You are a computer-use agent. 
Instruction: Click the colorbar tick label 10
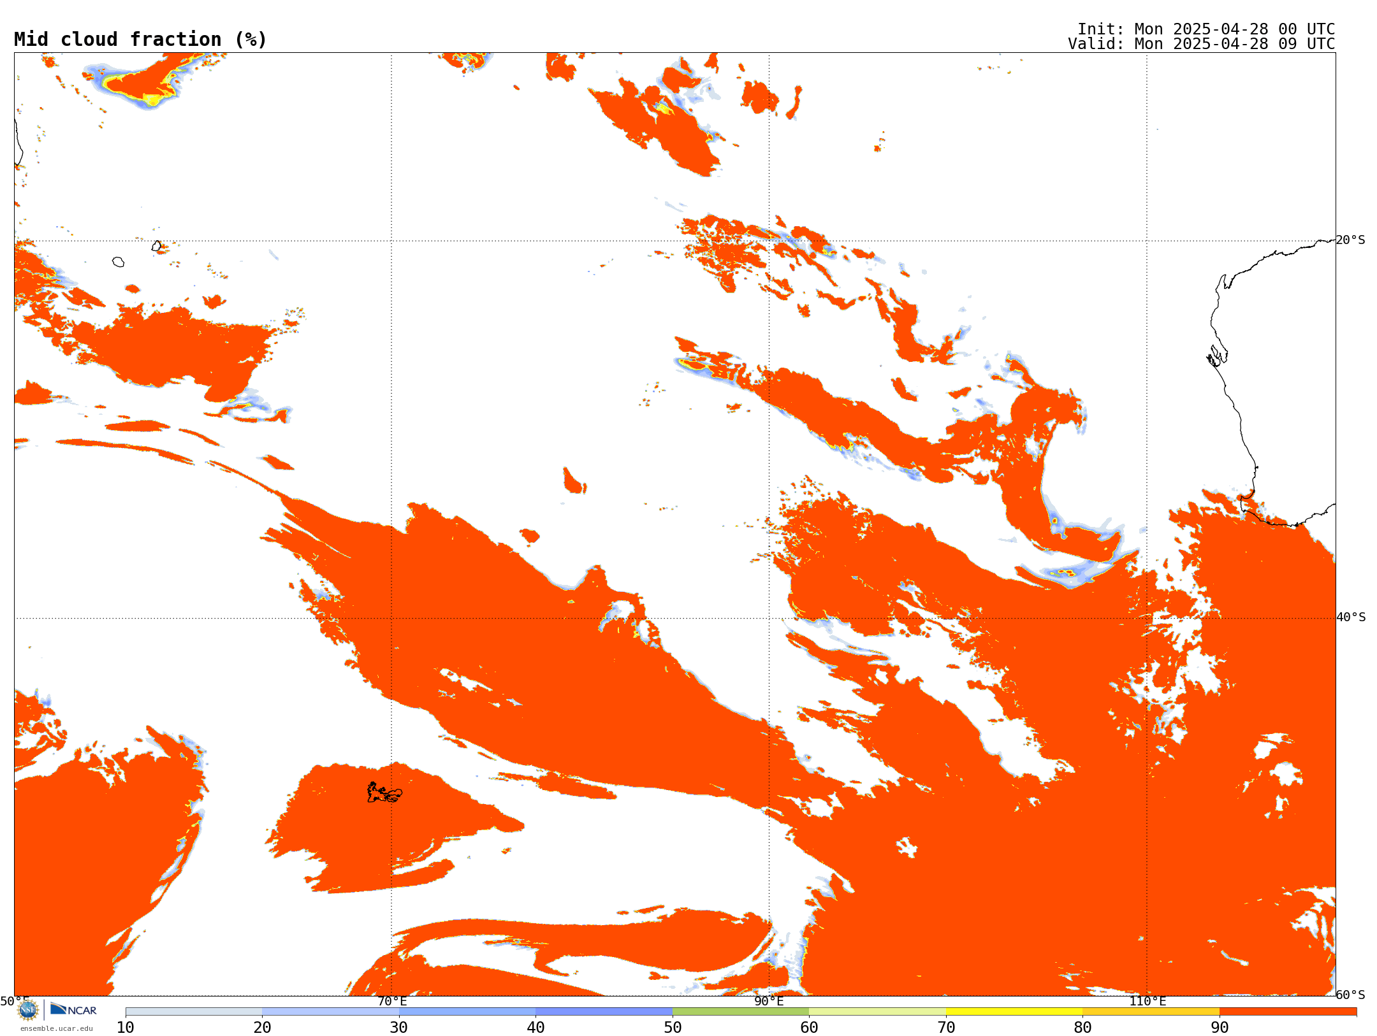click(126, 1027)
